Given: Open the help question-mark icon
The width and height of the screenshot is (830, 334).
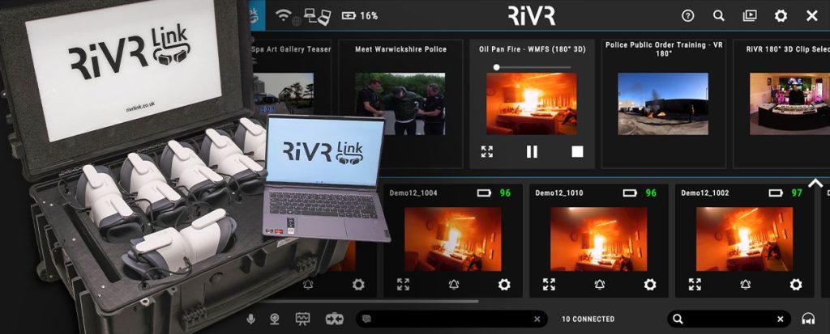Looking at the screenshot, I should 687,16.
